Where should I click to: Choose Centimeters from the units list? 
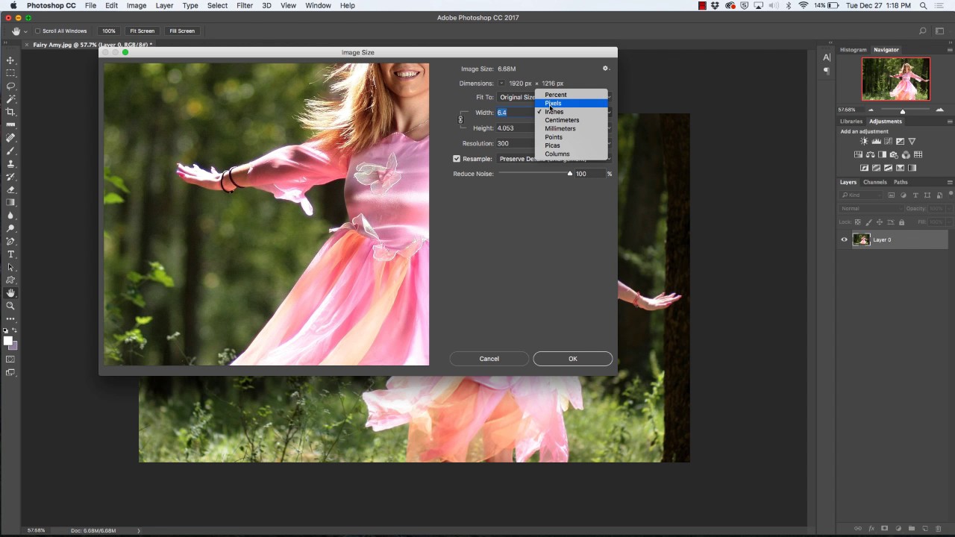click(562, 120)
